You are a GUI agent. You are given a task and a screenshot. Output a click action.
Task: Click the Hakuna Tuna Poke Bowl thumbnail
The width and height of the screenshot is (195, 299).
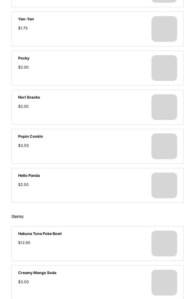point(164,244)
